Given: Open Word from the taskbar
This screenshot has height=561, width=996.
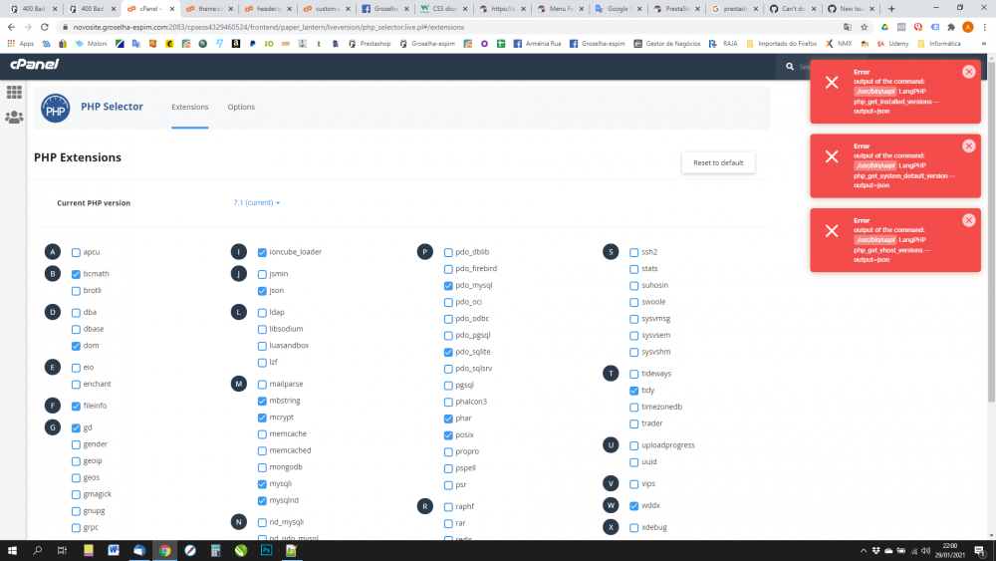Looking at the screenshot, I should pos(114,551).
